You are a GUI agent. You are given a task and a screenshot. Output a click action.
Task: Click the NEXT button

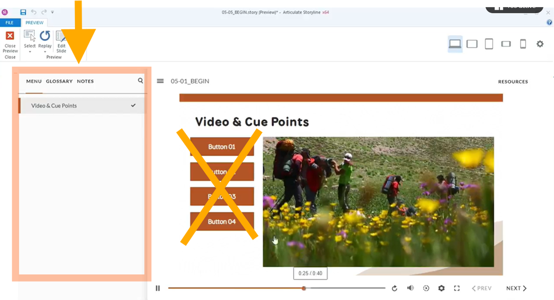(x=516, y=288)
